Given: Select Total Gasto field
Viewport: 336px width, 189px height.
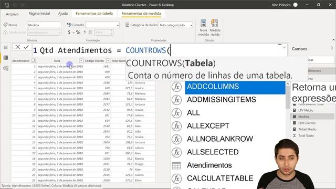Looking at the screenshot, I should point(306,135).
